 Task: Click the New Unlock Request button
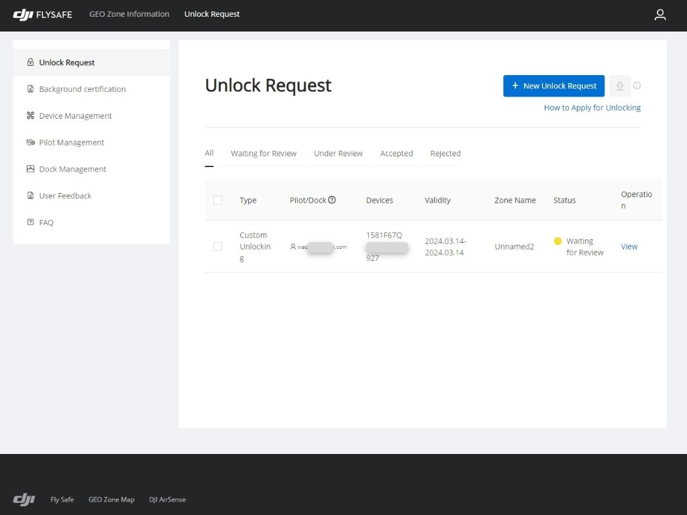[553, 86]
